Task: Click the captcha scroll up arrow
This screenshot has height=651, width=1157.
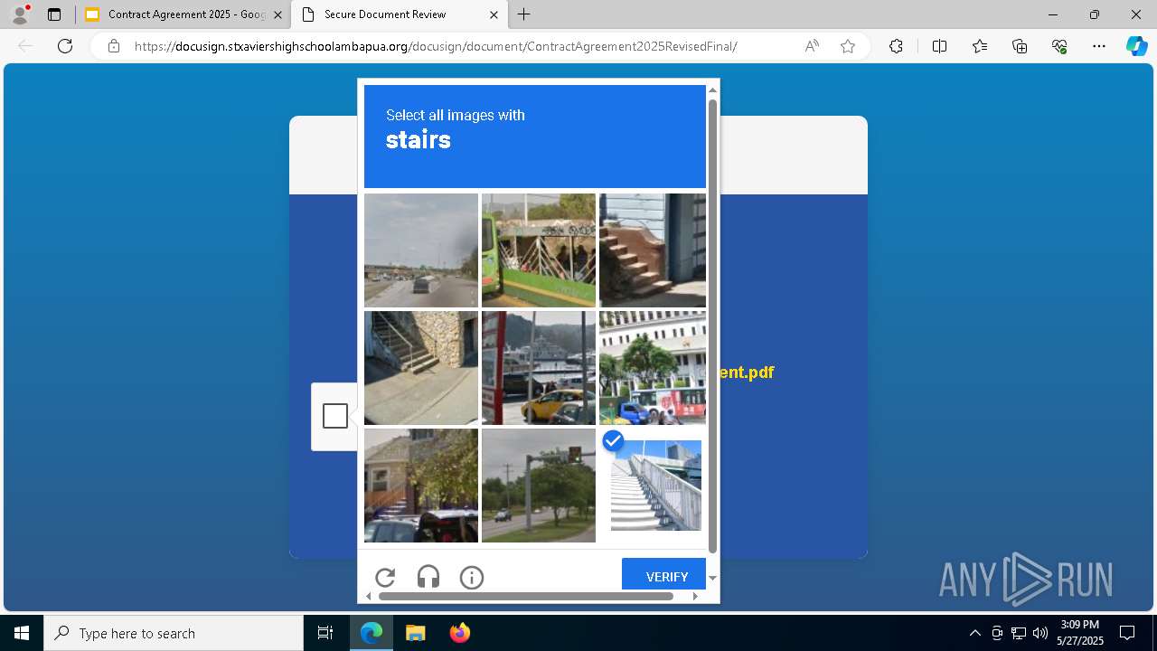Action: click(712, 90)
